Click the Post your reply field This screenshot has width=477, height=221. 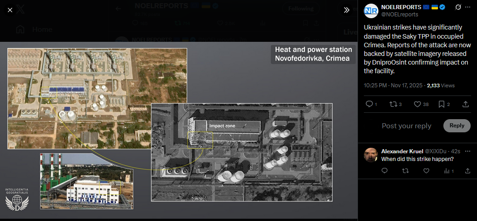click(x=407, y=126)
